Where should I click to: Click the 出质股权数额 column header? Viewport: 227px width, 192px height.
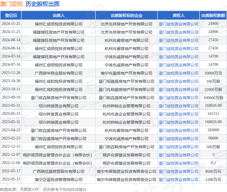213,15
